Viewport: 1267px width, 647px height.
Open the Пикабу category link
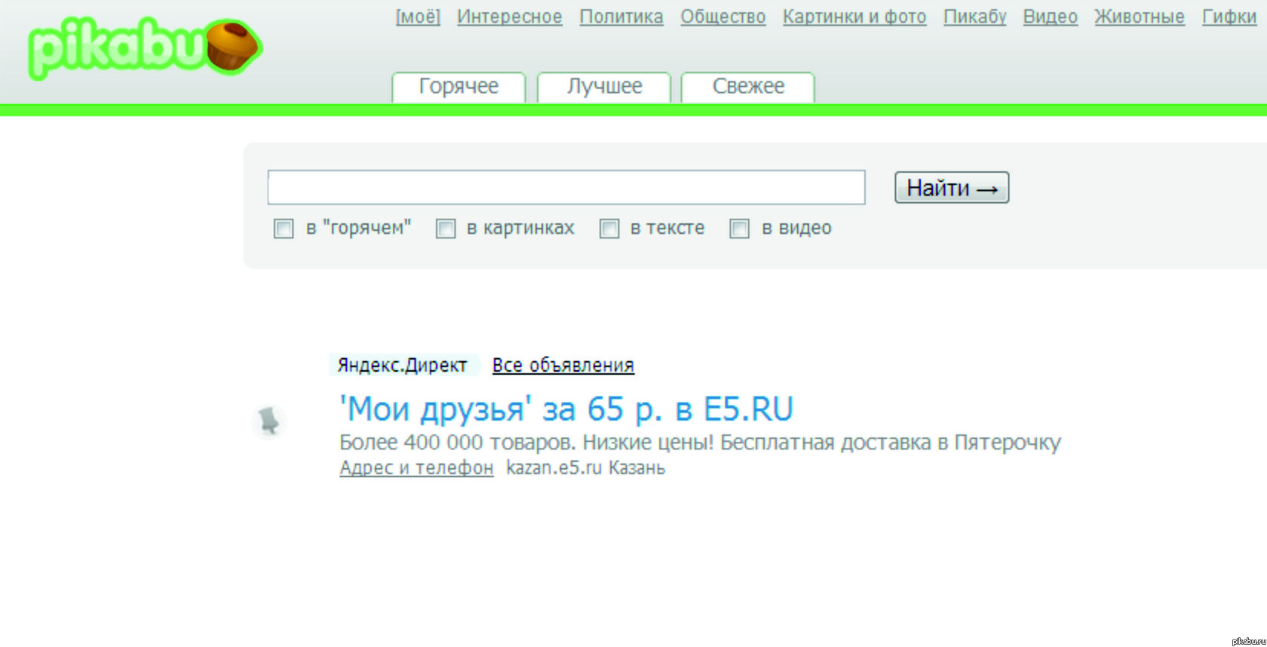[x=975, y=17]
